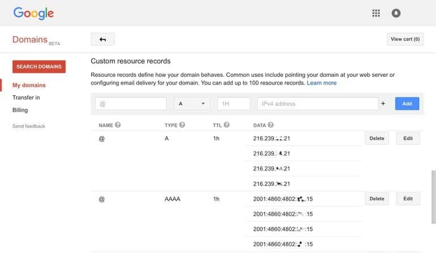Delete the A record
This screenshot has width=436, height=253.
tap(377, 139)
